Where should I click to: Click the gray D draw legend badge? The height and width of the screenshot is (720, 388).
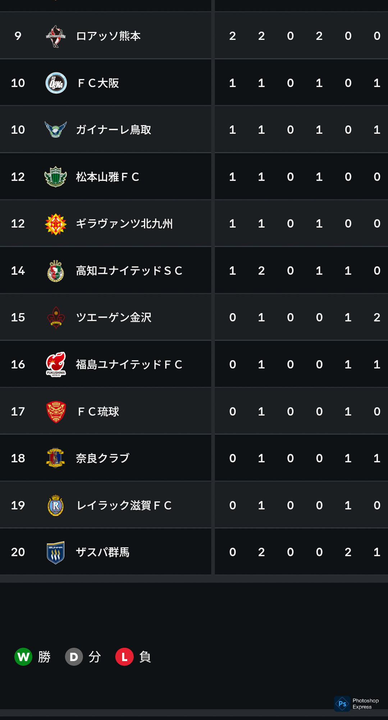tap(74, 657)
